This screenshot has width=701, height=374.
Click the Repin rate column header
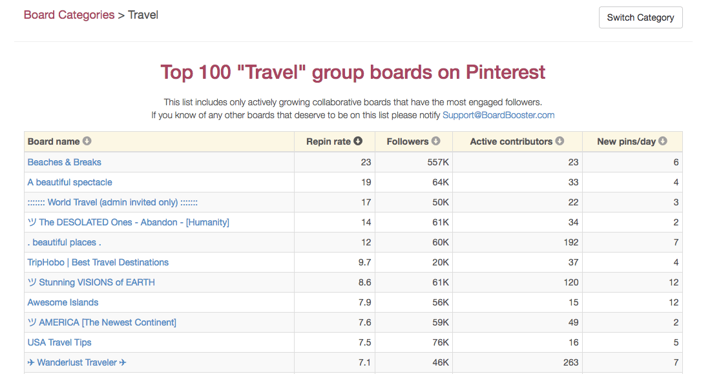(x=335, y=141)
